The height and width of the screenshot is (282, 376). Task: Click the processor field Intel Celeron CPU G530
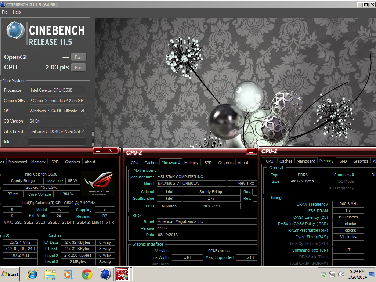57,90
